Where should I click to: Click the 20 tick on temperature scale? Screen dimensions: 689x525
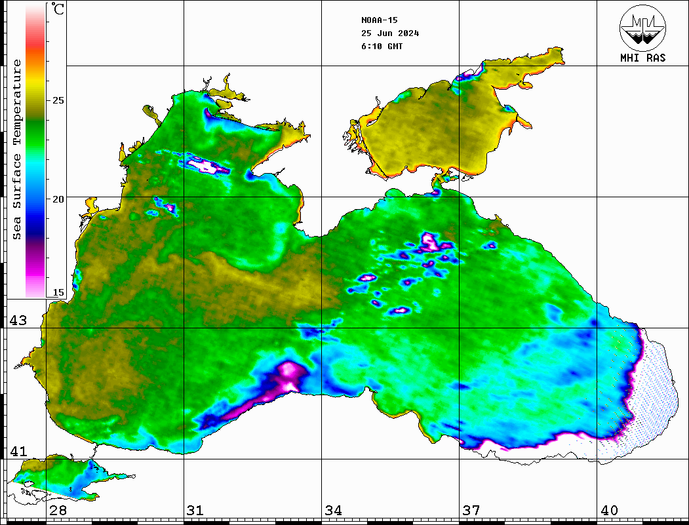click(x=58, y=199)
